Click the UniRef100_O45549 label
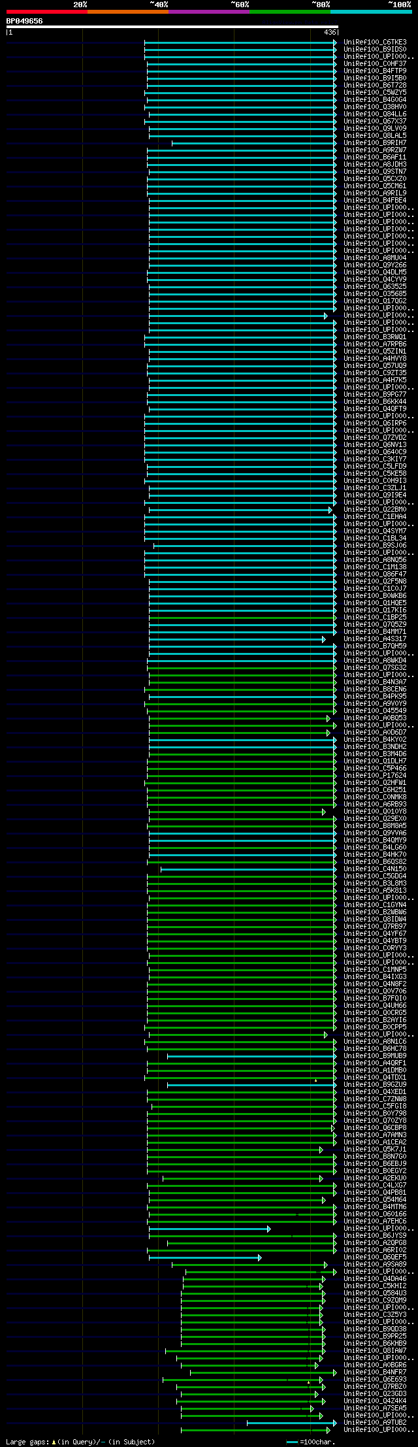This screenshot has height=1447, width=418. (x=375, y=711)
